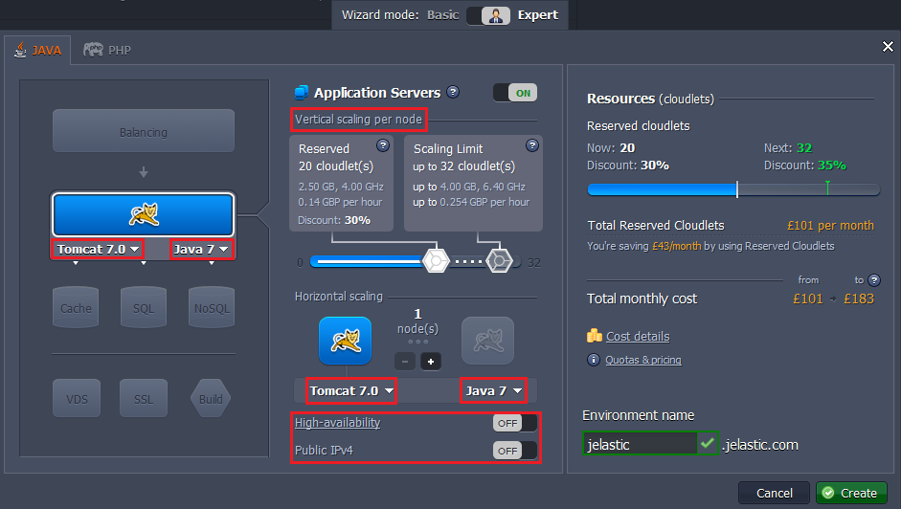901x509 pixels.
Task: Click the scaling limit slider handle
Action: click(x=499, y=261)
